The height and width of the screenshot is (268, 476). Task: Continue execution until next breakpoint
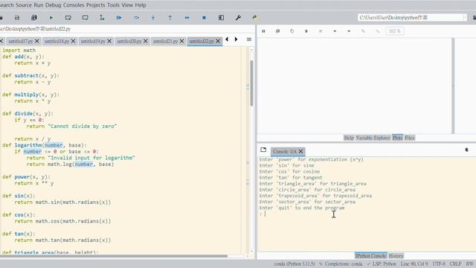(187, 18)
